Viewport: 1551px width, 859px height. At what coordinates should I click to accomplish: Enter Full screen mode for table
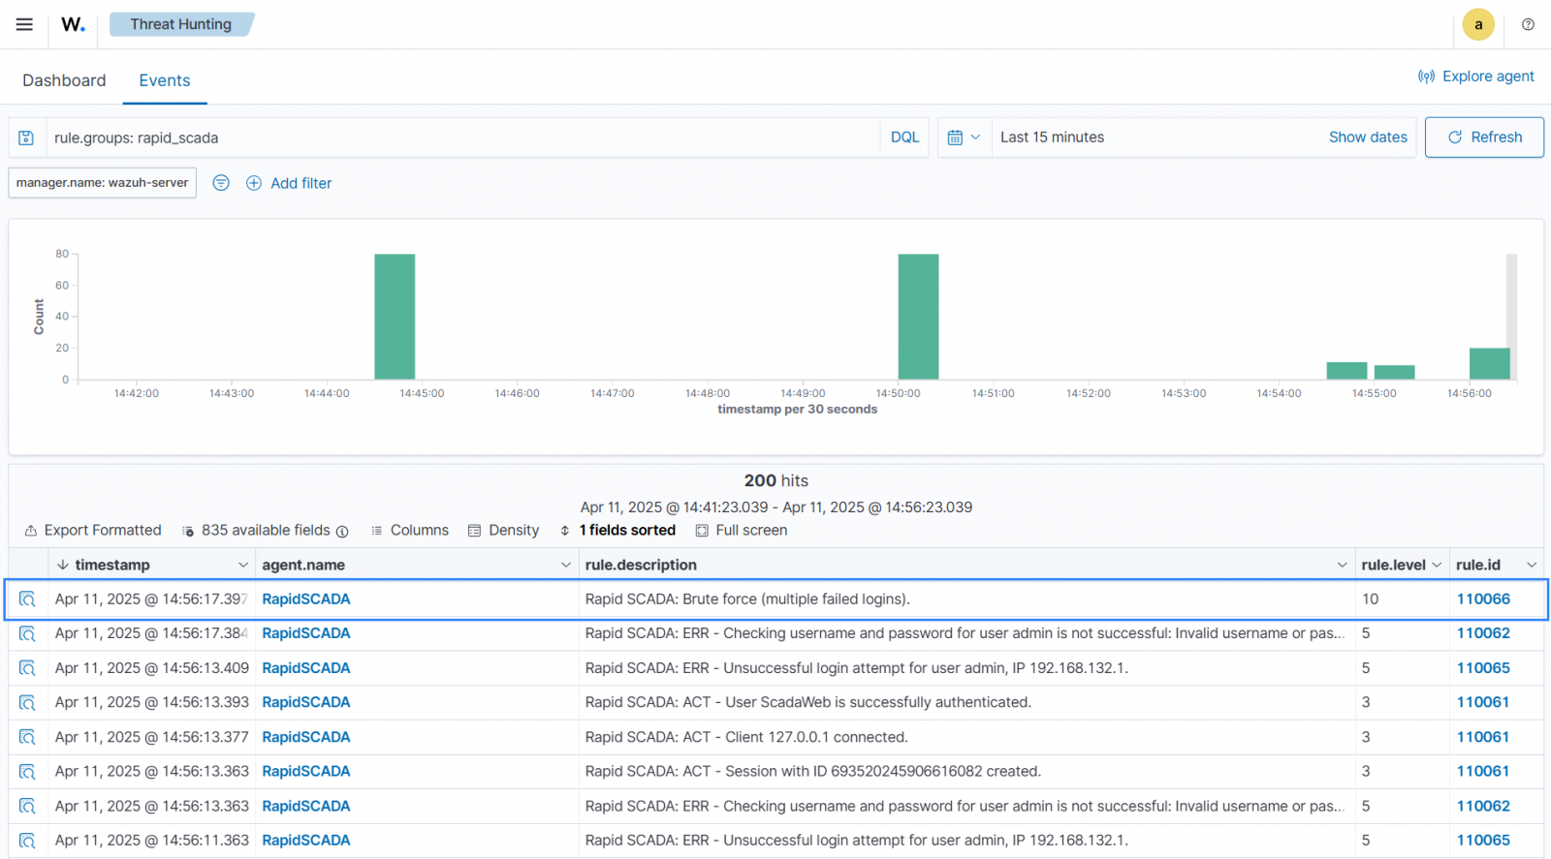pos(742,531)
